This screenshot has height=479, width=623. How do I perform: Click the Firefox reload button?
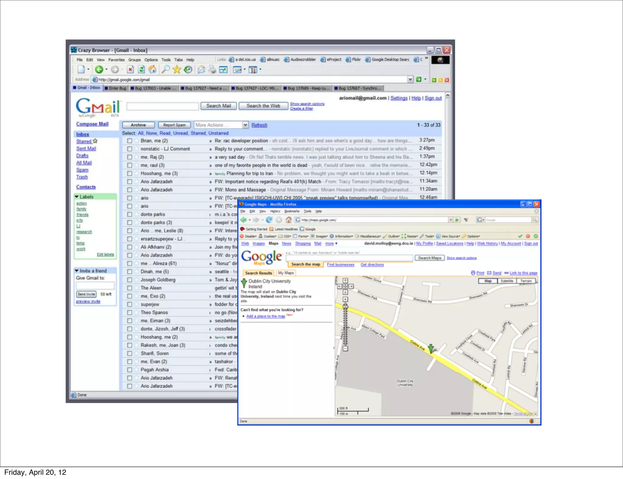[269, 220]
